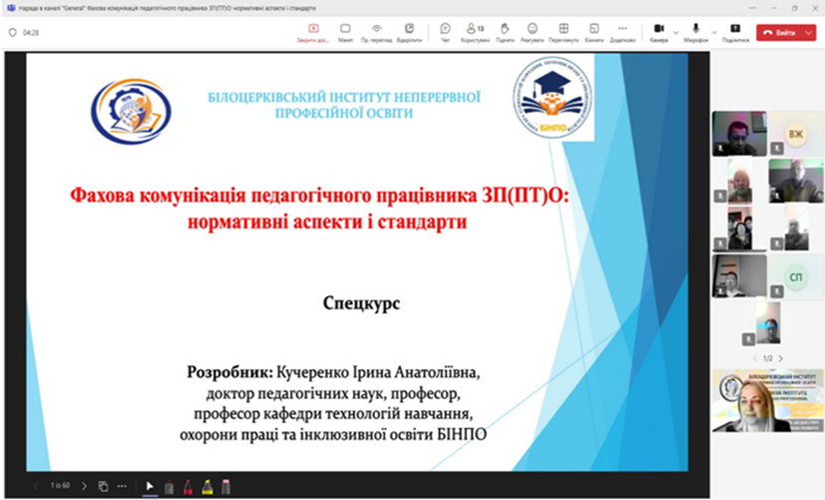This screenshot has width=825, height=500.
Task: Go to the next slide
Action: pos(85,486)
